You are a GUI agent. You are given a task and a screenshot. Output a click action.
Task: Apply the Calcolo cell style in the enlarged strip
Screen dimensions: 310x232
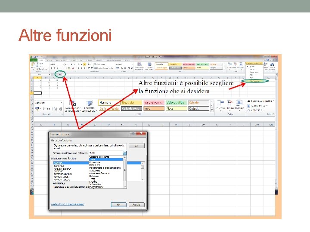point(198,103)
